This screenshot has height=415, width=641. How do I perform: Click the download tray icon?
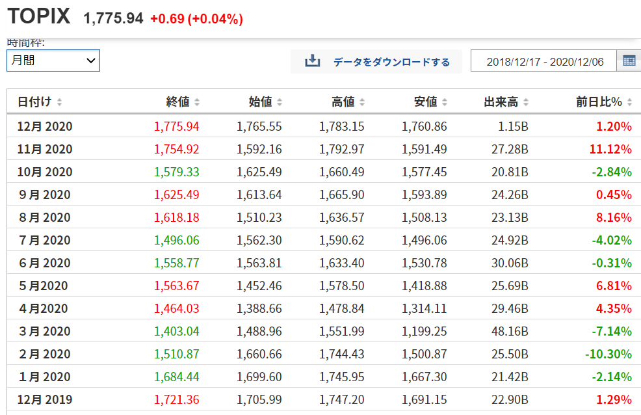click(312, 61)
